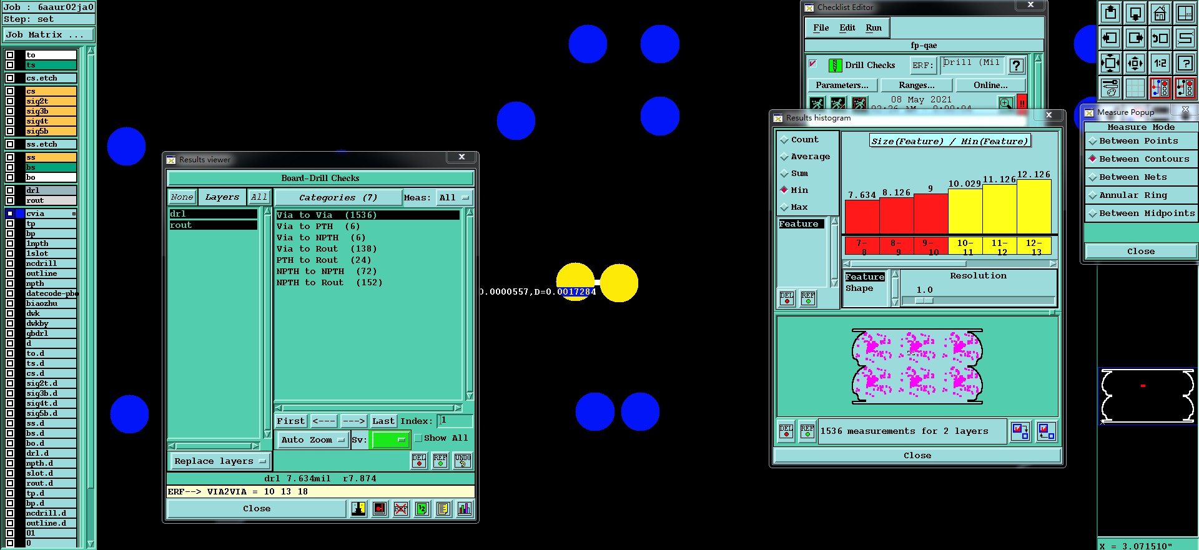1199x550 pixels.
Task: Click the Online... button
Action: tap(990, 86)
